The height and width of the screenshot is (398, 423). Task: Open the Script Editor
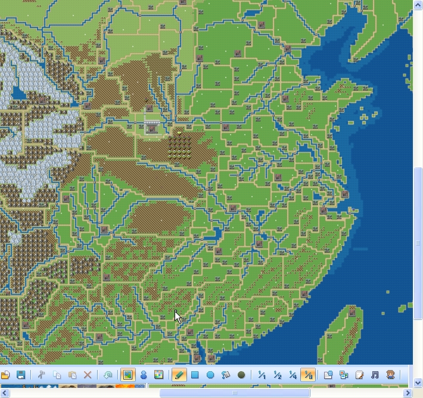coord(359,375)
